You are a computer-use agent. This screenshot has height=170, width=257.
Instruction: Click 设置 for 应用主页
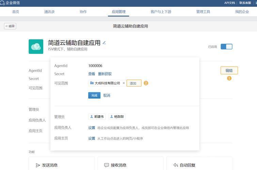click(x=92, y=139)
